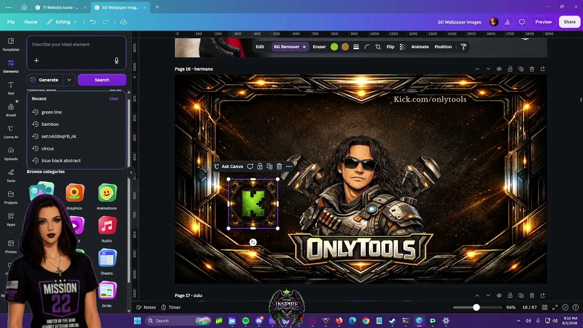This screenshot has width=583, height=328.
Task: Add a page after Page 16
Action: pos(543,69)
